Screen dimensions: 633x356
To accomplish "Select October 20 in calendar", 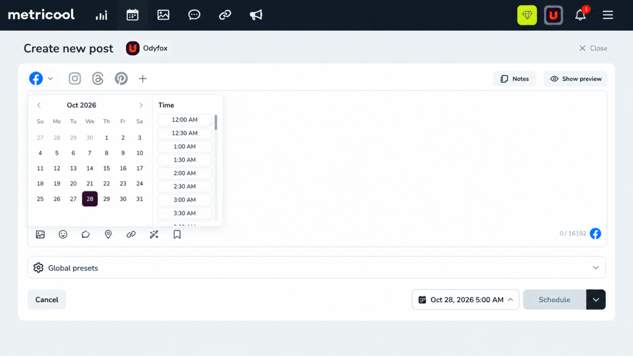I will [73, 184].
